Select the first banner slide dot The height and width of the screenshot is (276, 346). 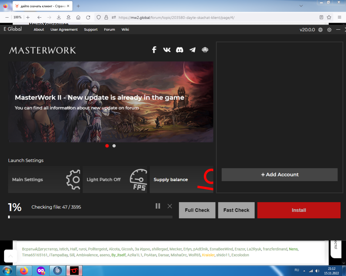click(107, 146)
